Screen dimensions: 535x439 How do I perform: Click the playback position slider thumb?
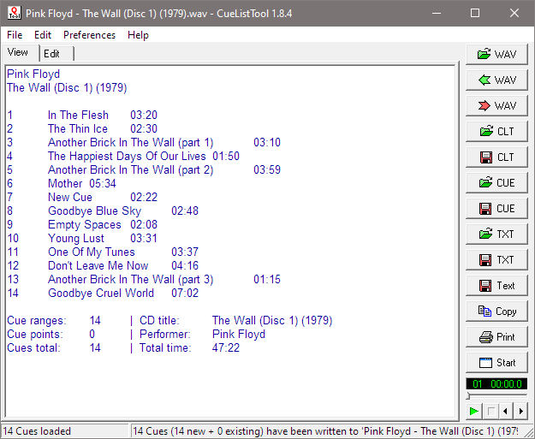coord(468,397)
